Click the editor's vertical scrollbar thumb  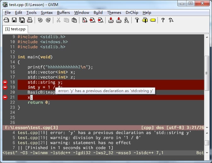coord(207,73)
